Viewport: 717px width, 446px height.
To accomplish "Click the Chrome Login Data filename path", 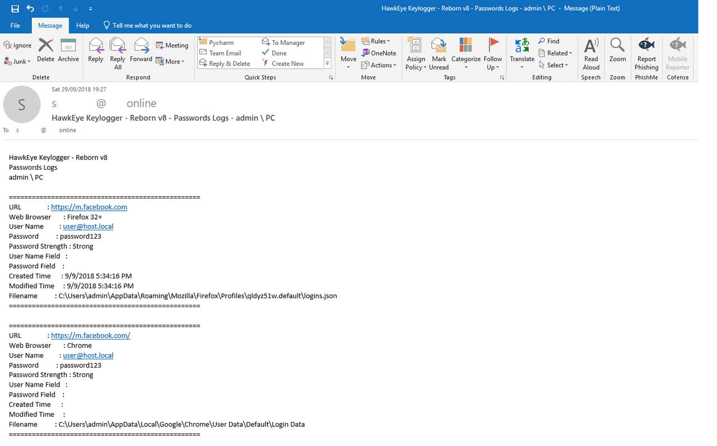I will 181,425.
